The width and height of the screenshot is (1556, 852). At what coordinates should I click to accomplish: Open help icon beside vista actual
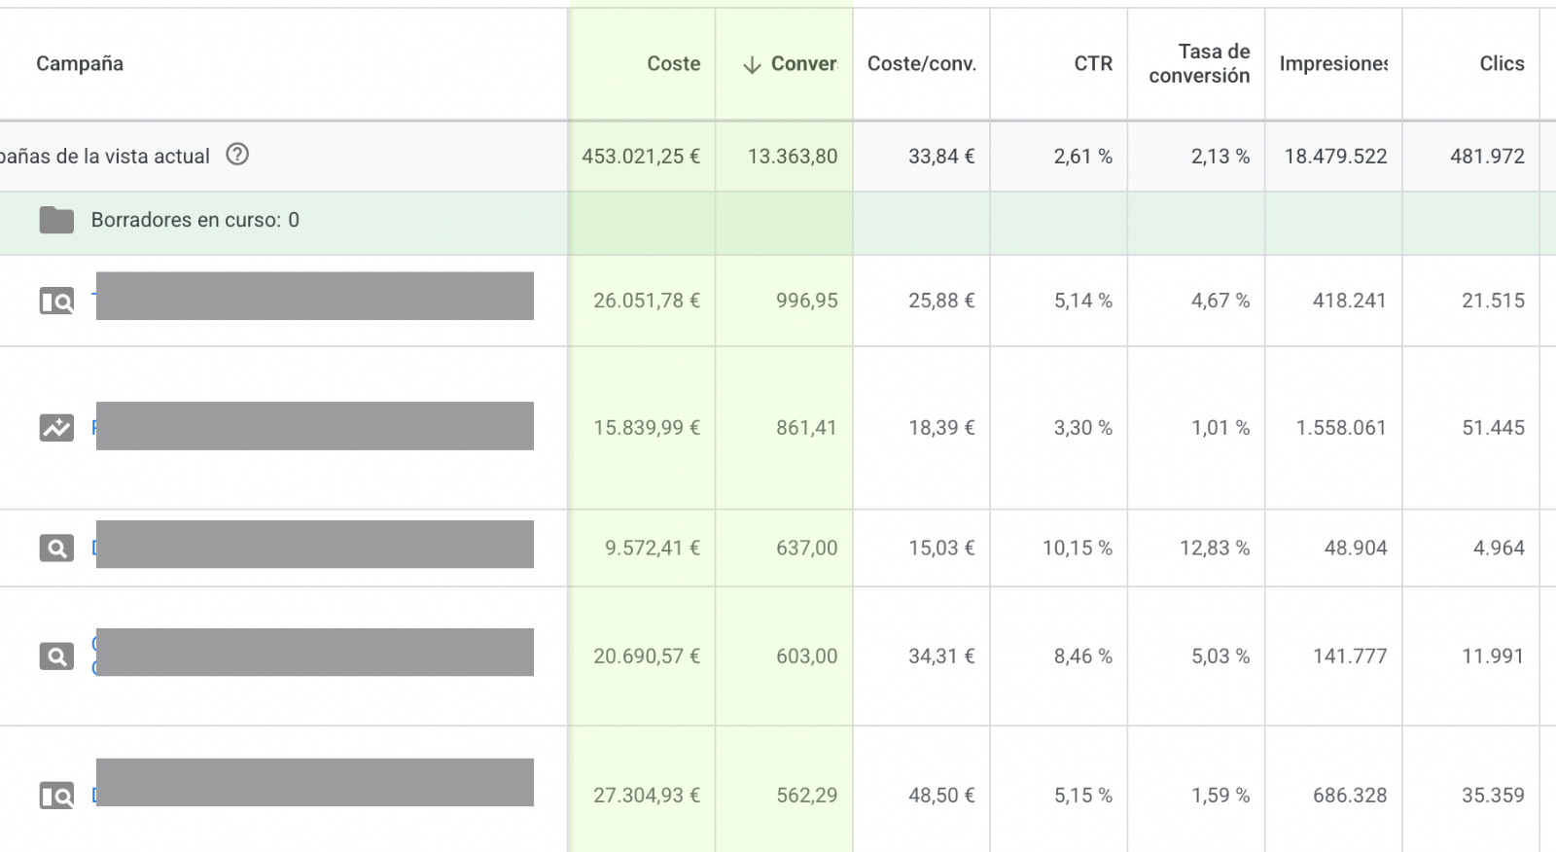point(237,155)
